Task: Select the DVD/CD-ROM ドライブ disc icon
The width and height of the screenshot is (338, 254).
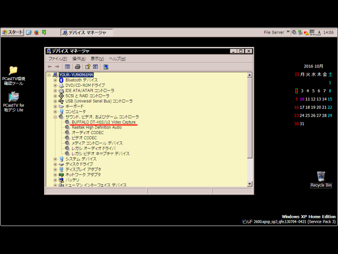Action: coord(61,85)
